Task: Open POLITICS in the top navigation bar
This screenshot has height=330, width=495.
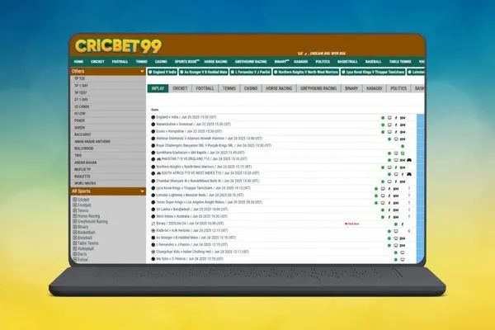Action: (323, 62)
